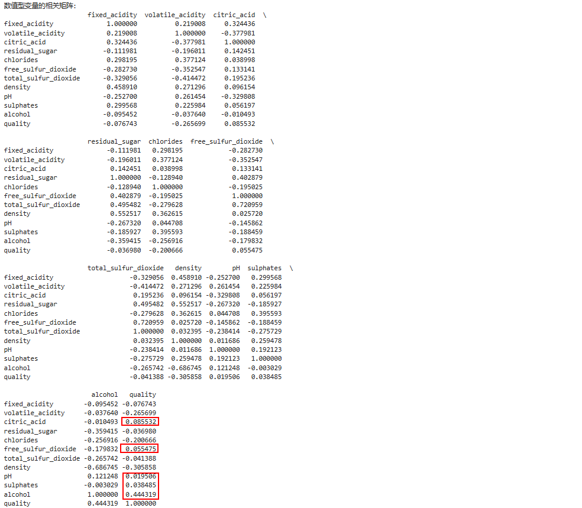Click the citric_acid column header
The width and height of the screenshot is (582, 508).
click(234, 15)
